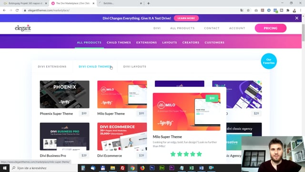Open the Divi Business Pro thumbnail
Image resolution: width=305 pixels, height=172 pixels.
pyautogui.click(x=65, y=137)
